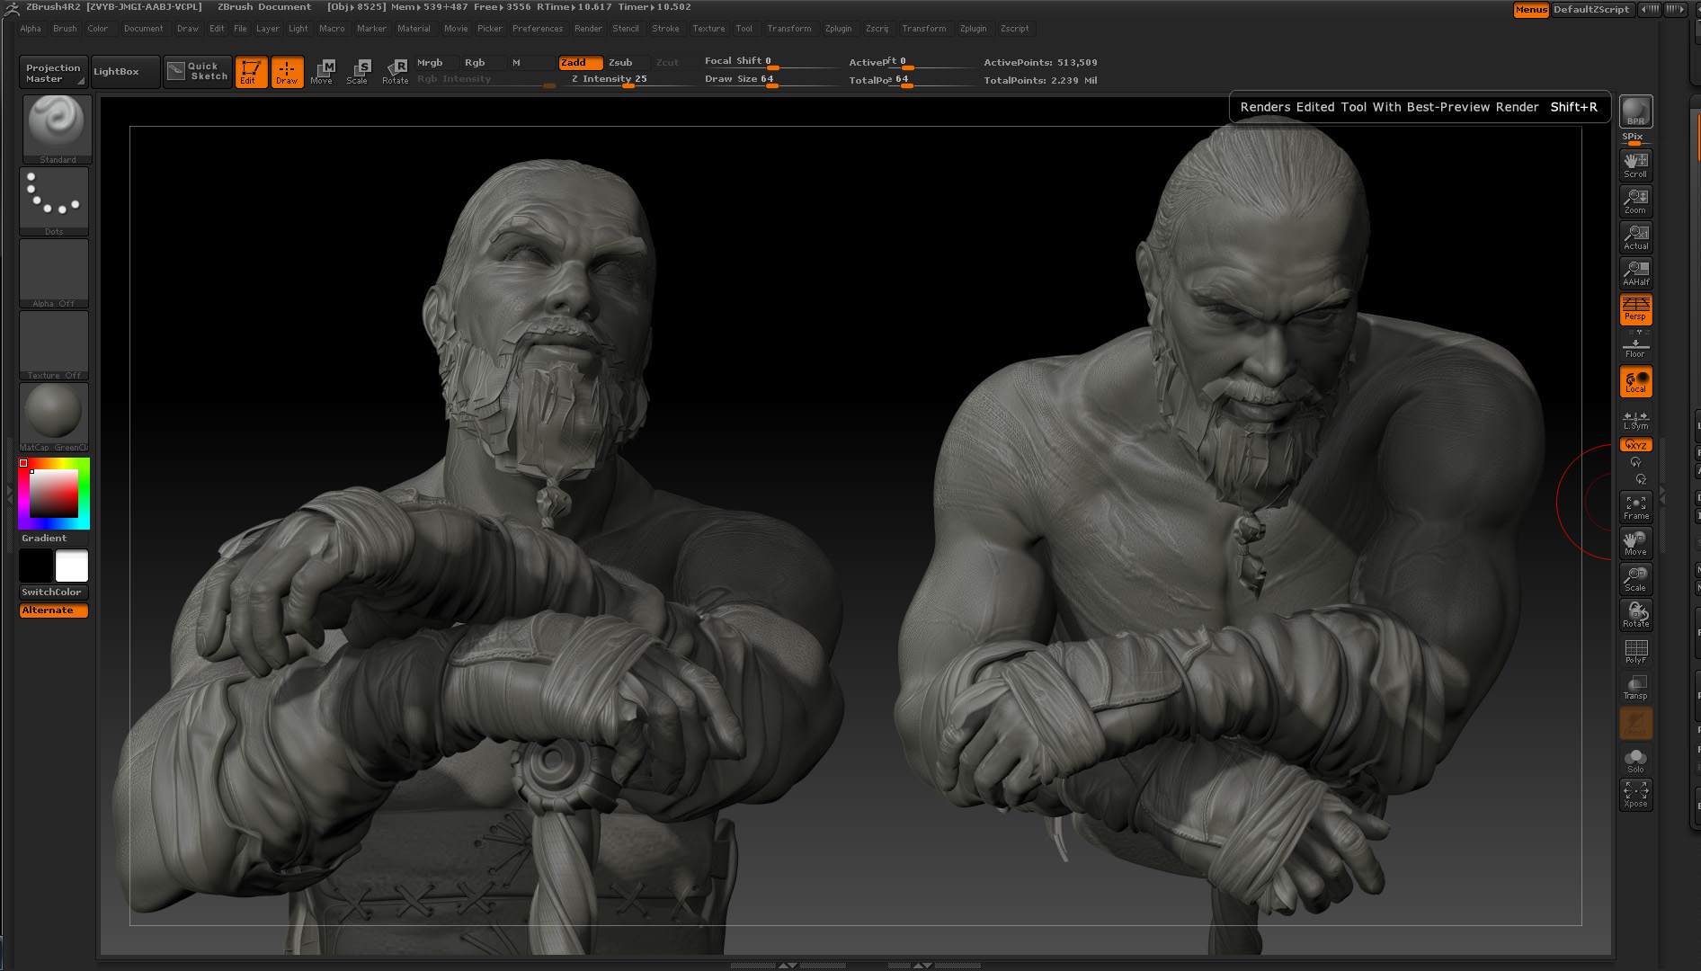Viewport: 1701px width, 971px height.
Task: Click the Frame mesh icon
Action: point(1635,507)
